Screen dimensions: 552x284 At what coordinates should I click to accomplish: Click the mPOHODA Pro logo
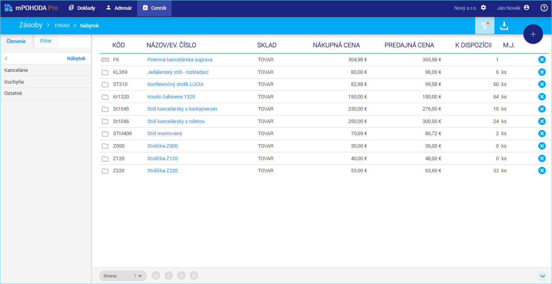31,8
